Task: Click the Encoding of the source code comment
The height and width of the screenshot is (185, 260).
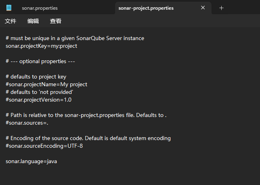Action: coord(88,138)
